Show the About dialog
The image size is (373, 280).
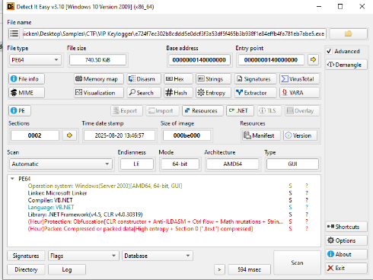click(346, 254)
